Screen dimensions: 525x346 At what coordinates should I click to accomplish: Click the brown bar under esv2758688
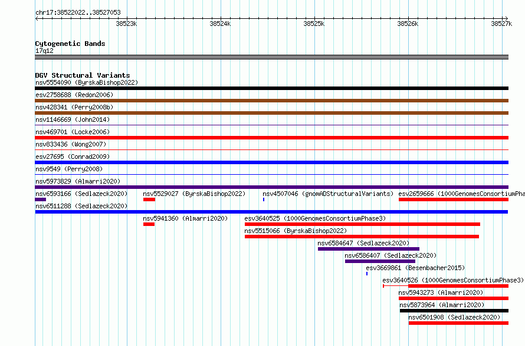coord(271,101)
